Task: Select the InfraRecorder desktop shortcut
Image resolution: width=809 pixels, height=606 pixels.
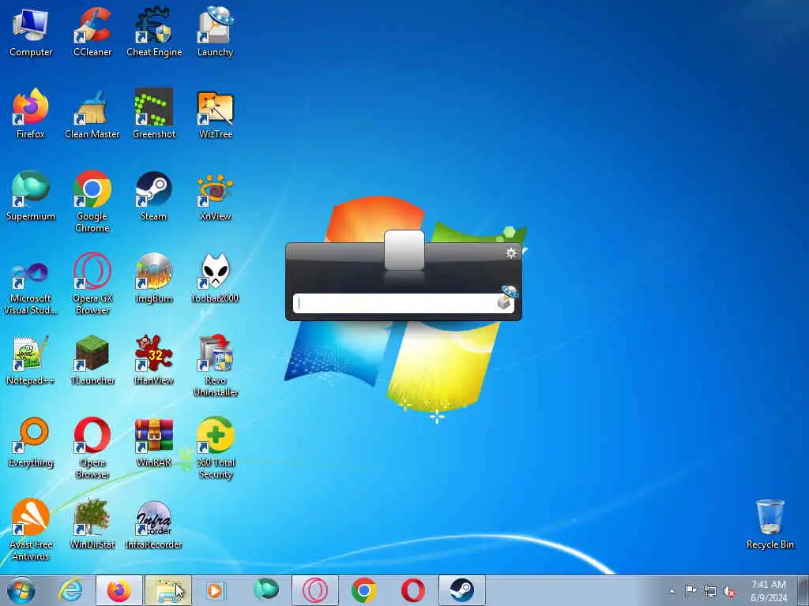Action: pyautogui.click(x=154, y=524)
